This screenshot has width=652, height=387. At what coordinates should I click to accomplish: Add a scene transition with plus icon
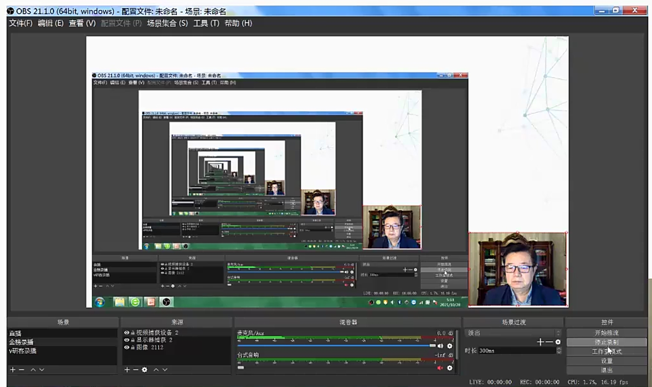(540, 342)
